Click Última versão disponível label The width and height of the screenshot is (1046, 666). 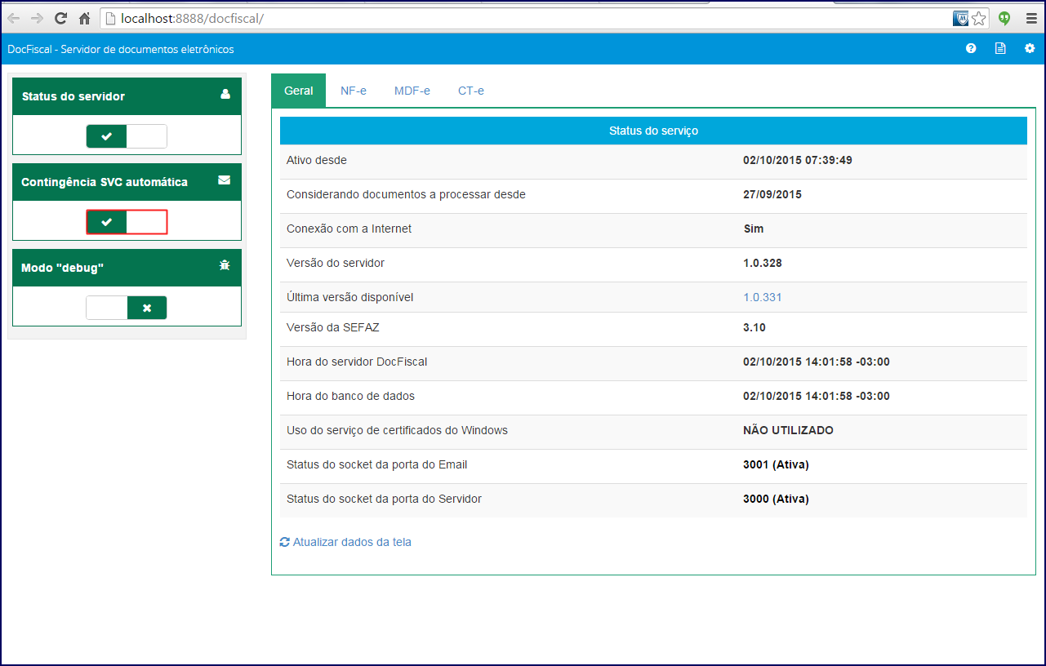pyautogui.click(x=350, y=297)
